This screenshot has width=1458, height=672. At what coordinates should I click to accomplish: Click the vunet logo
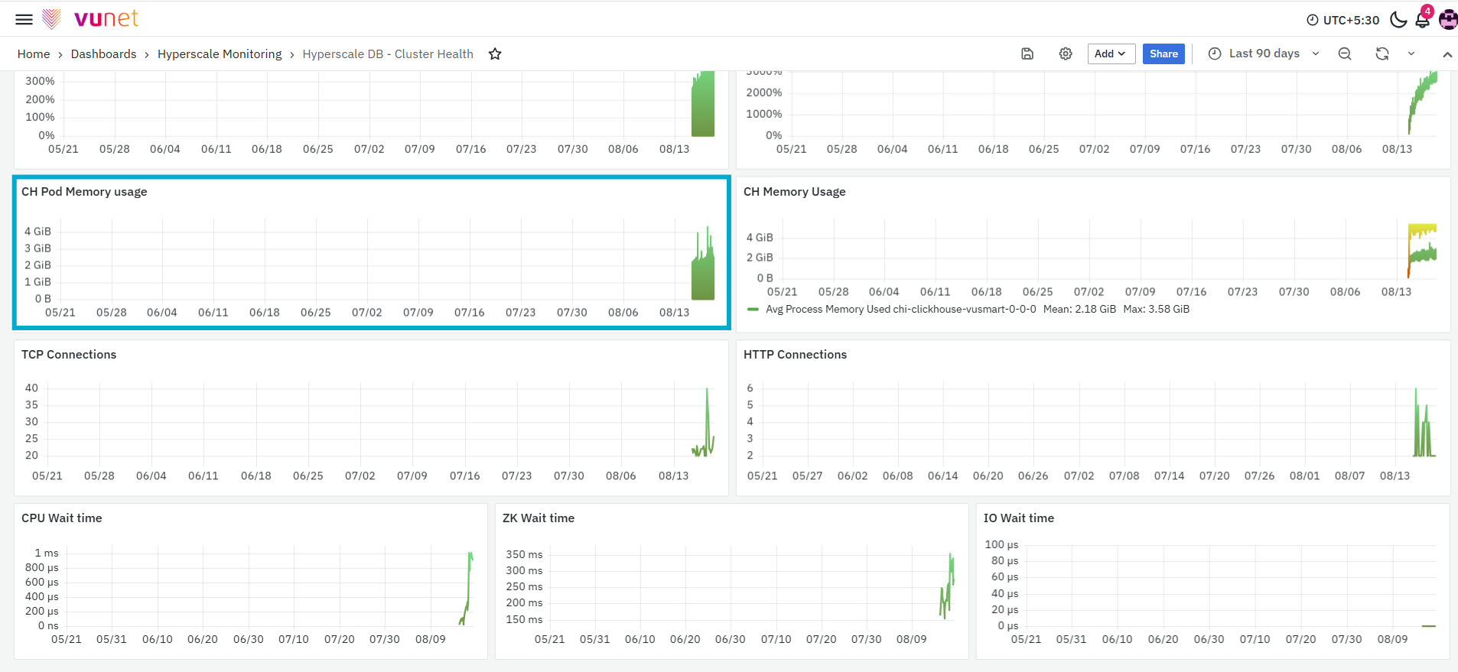point(90,18)
